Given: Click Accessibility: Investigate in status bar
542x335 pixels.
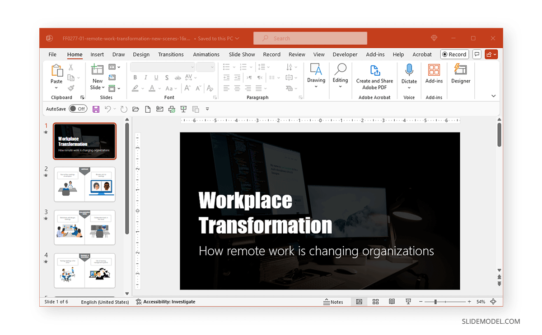Looking at the screenshot, I should pyautogui.click(x=166, y=302).
